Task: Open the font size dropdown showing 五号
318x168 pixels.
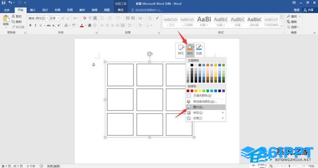Action: (x=58, y=18)
